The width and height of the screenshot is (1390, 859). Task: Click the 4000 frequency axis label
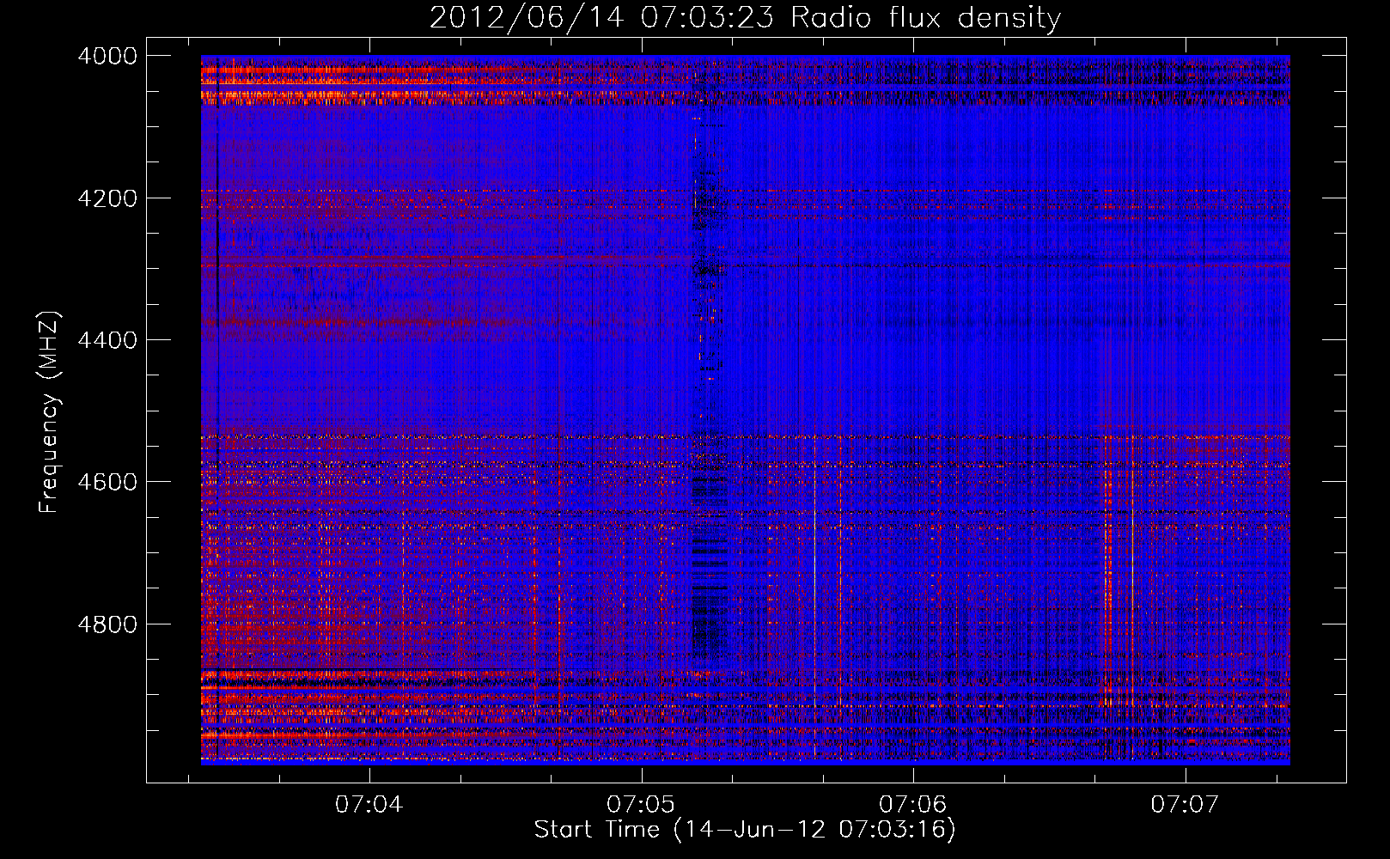pos(107,56)
